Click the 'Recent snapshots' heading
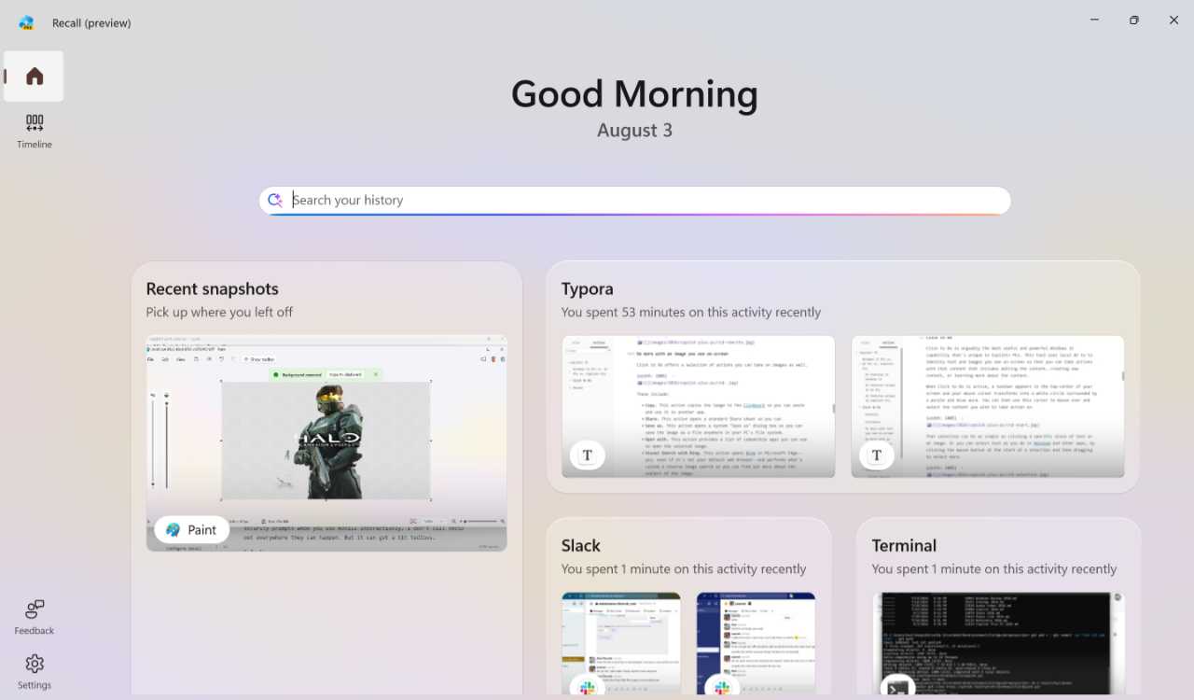Viewport: 1194px width, 700px height. [x=213, y=289]
